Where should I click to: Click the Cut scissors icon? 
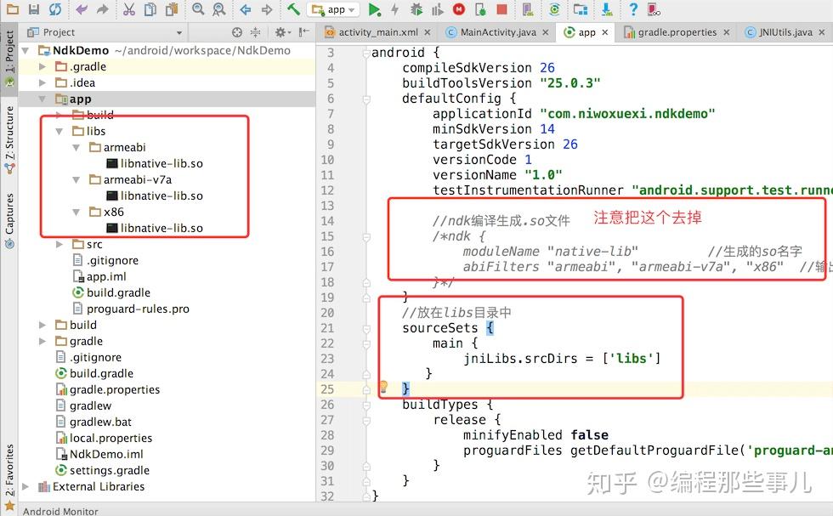pyautogui.click(x=128, y=9)
